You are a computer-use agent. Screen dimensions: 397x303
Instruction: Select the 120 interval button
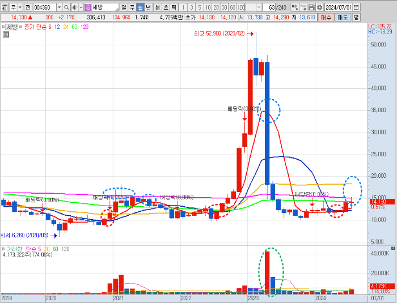coord(241,7)
